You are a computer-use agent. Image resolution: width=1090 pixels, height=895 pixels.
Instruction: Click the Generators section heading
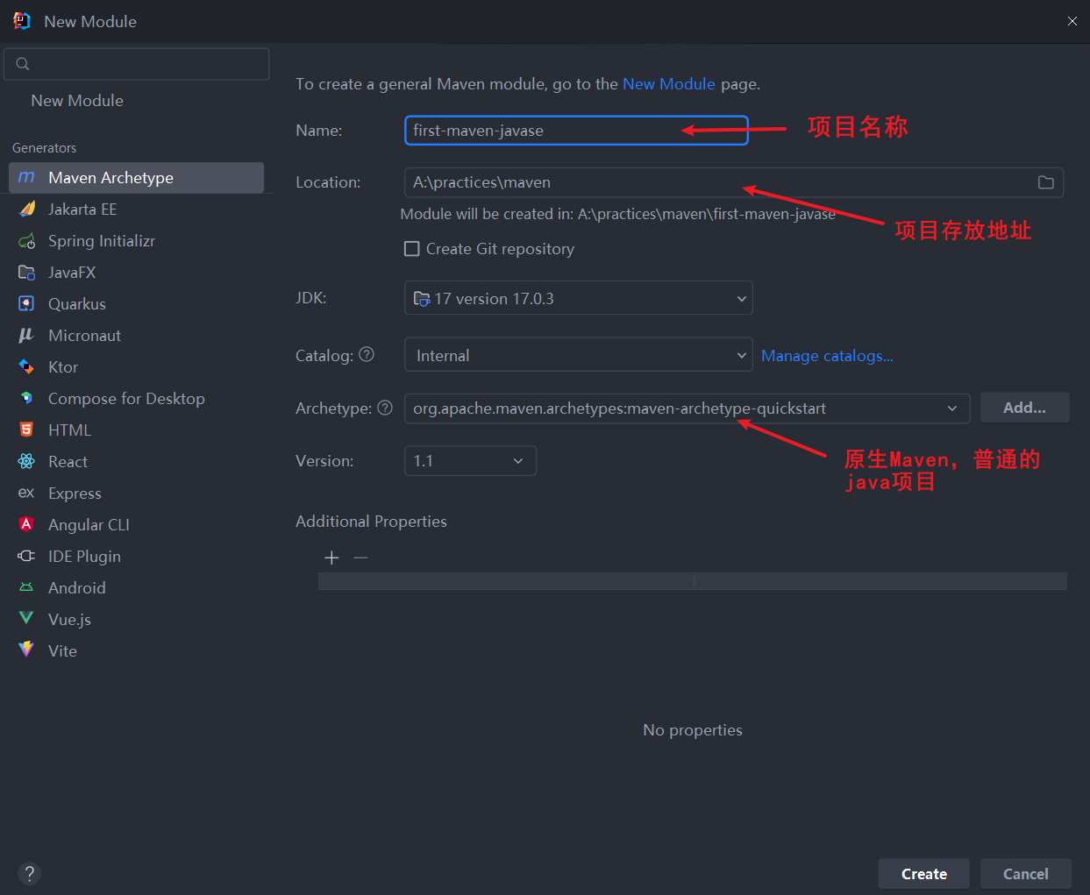pyautogui.click(x=44, y=147)
